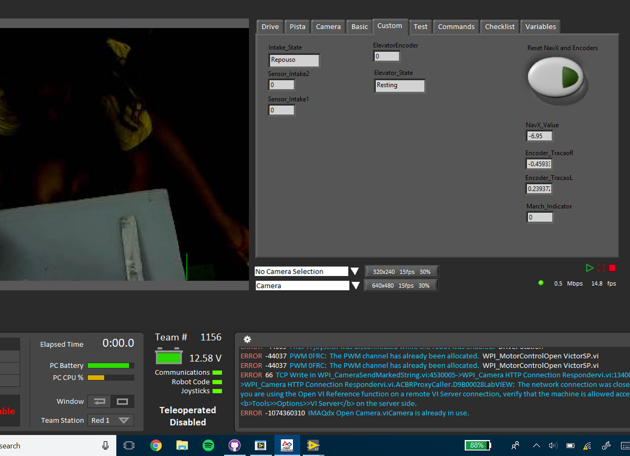Open the gear icon above the error console
Viewport: 630px width, 456px height.
(x=247, y=339)
